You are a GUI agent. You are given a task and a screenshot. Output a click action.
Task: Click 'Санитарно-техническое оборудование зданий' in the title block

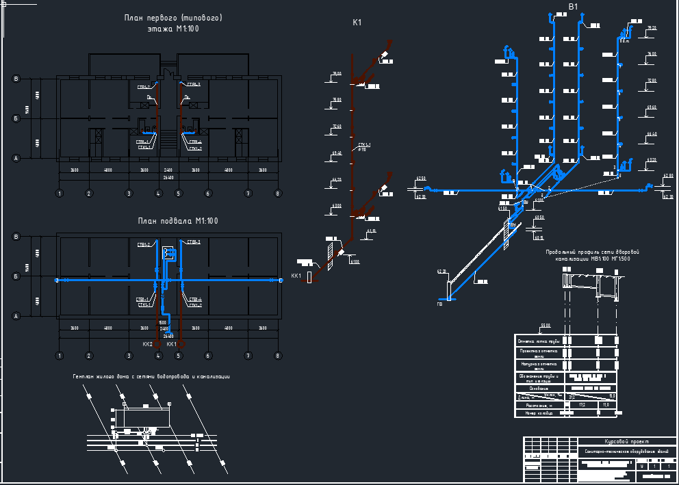pos(626,451)
